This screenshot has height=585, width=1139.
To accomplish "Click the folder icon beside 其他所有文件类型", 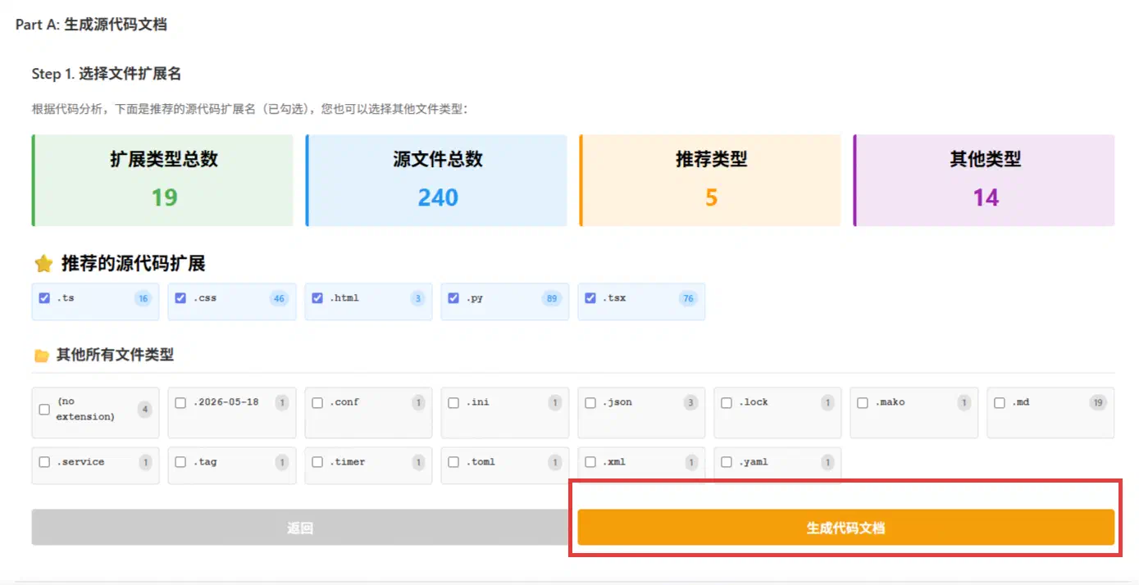I will tap(41, 356).
